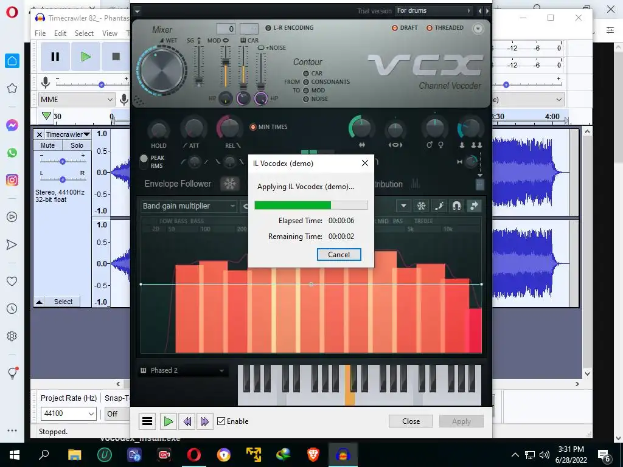Open Opera sidebar Messenger icon

pyautogui.click(x=12, y=125)
